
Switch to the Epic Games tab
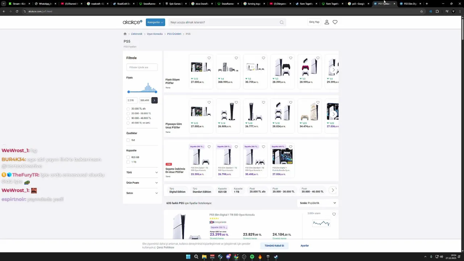coord(176,4)
